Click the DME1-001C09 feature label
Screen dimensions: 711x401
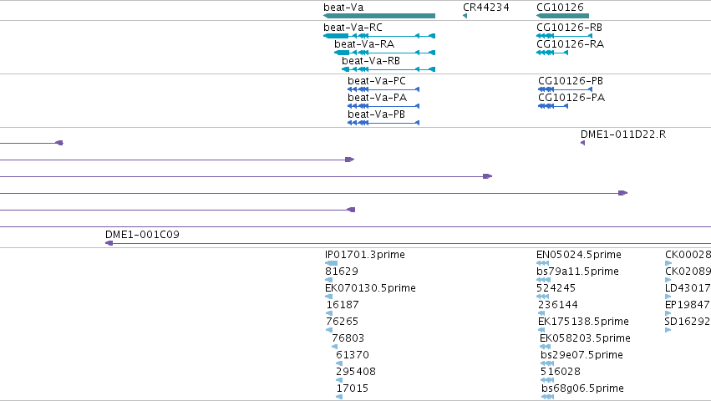click(x=142, y=235)
